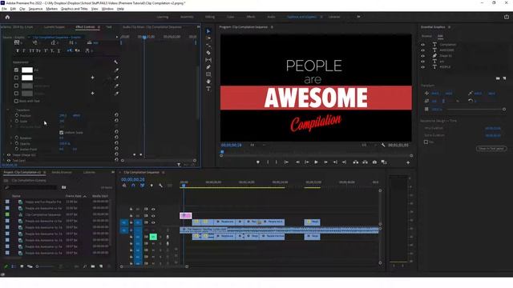Click the Fill color eyedropper
Screen dimensions: 513x288
tap(116, 70)
